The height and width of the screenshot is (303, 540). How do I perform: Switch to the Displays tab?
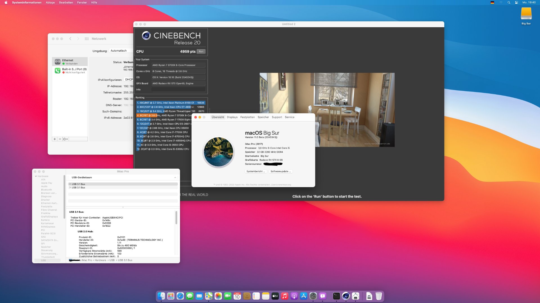click(232, 117)
